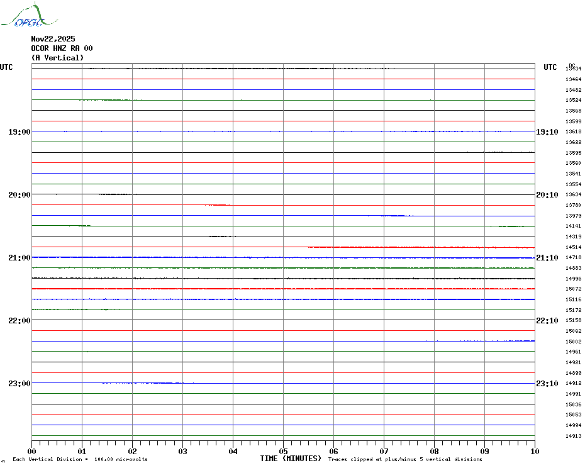Screen dimensions: 585x468
Task: Select the 13434 DC offset value
Action: click(573, 69)
